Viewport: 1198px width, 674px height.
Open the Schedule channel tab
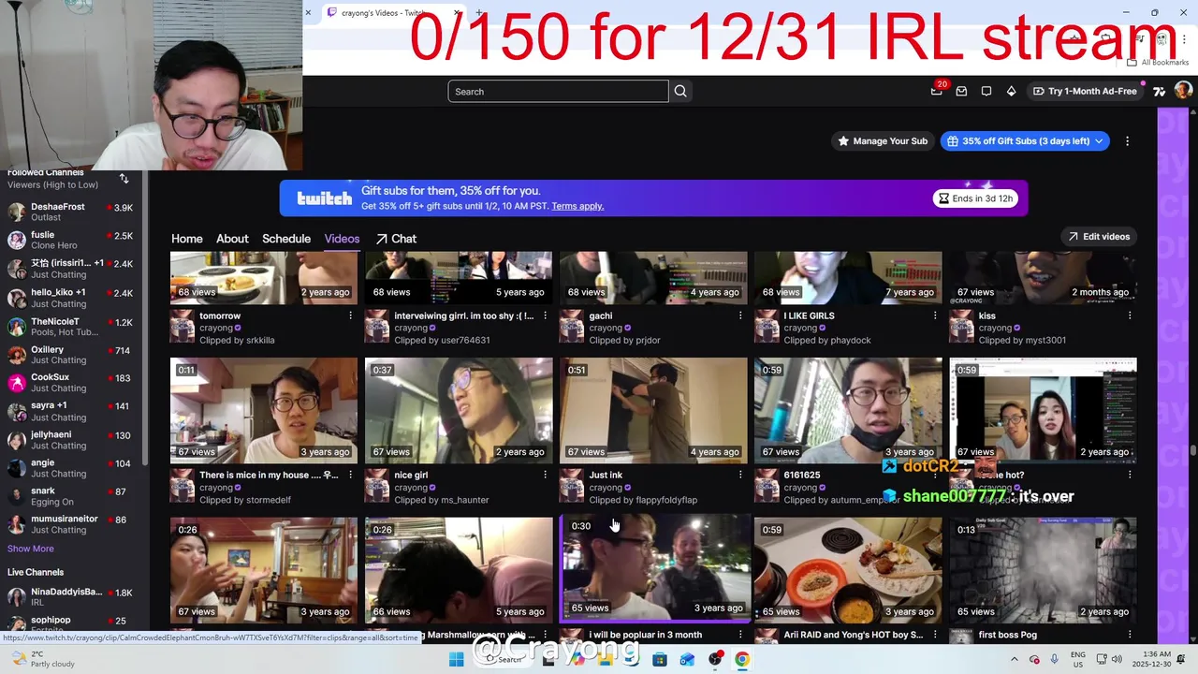(x=286, y=239)
